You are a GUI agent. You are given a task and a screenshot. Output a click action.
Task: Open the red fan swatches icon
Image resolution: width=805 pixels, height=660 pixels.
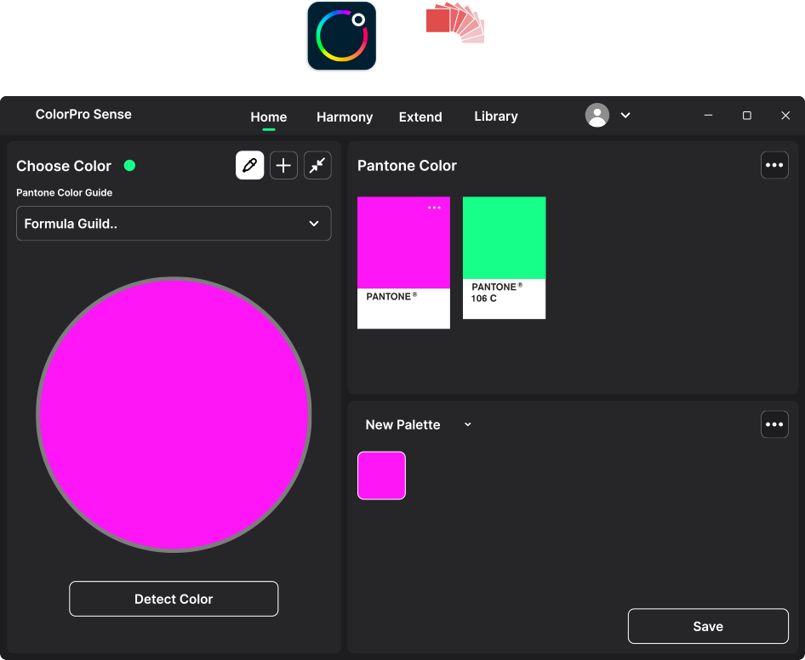[x=455, y=23]
